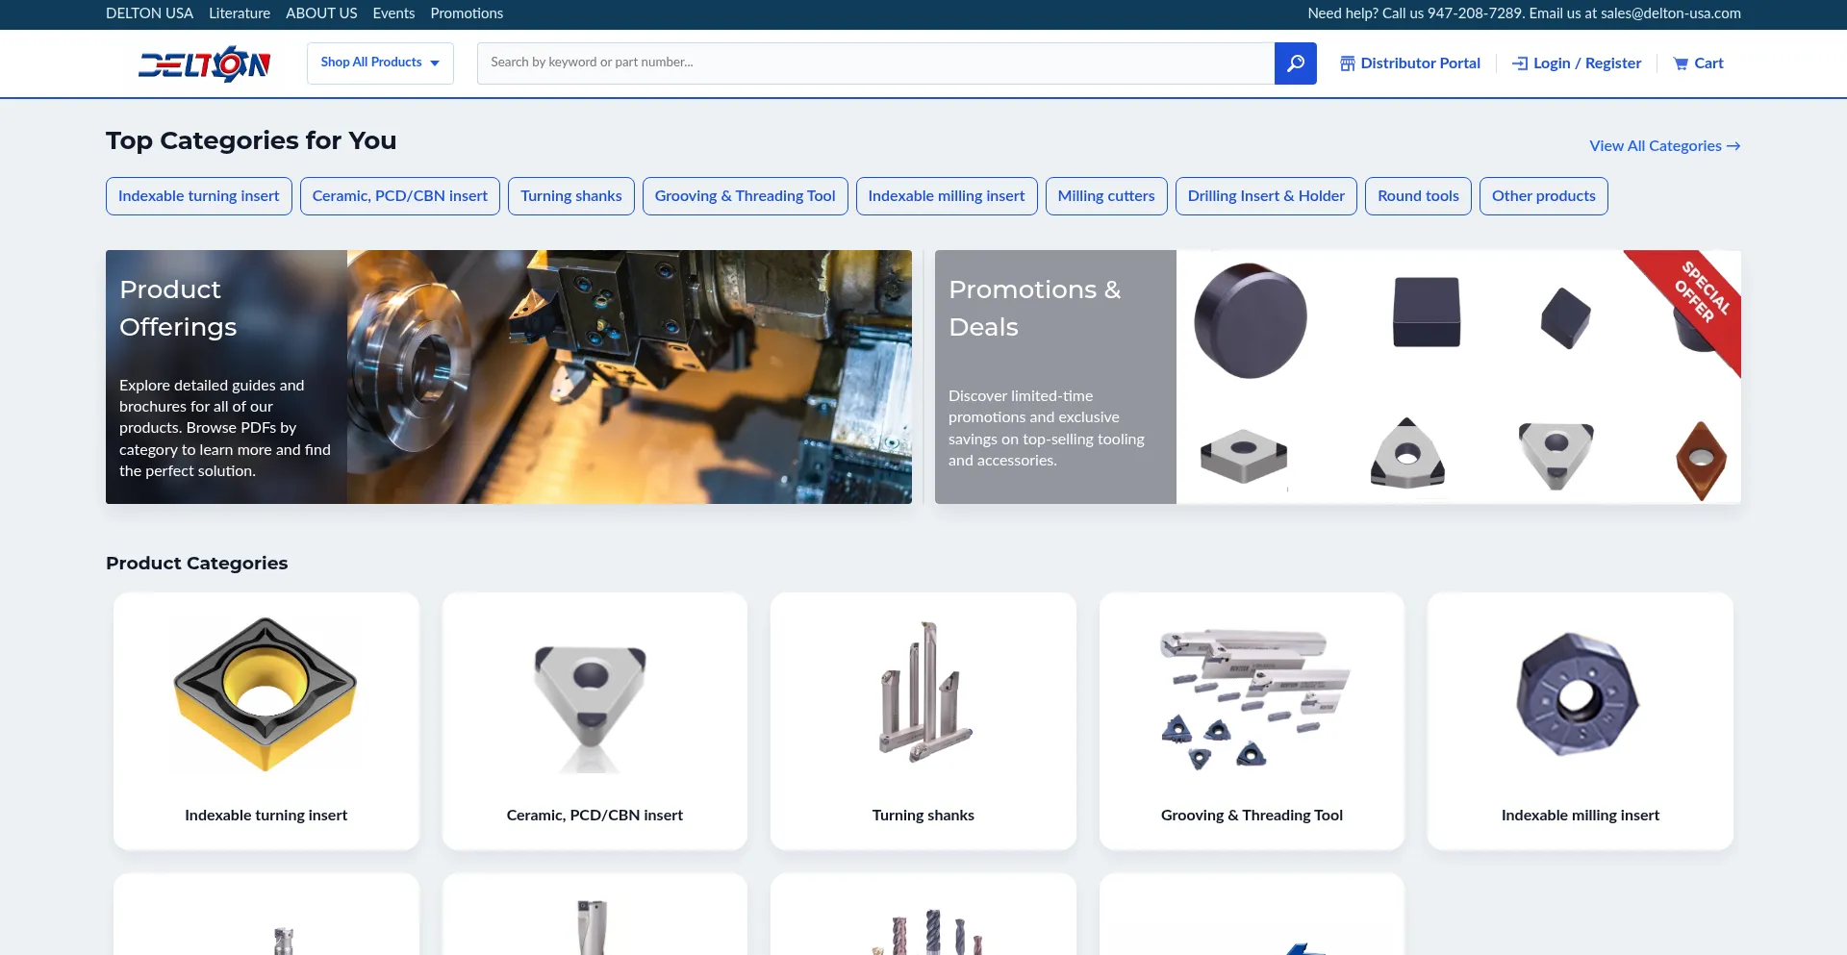Click the search keyword input field
Viewport: 1847px width, 955px height.
click(875, 63)
